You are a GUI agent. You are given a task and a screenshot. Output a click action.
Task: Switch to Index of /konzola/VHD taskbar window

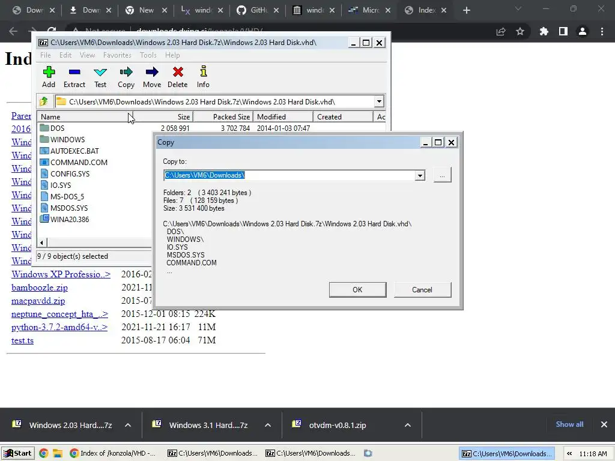pyautogui.click(x=114, y=454)
